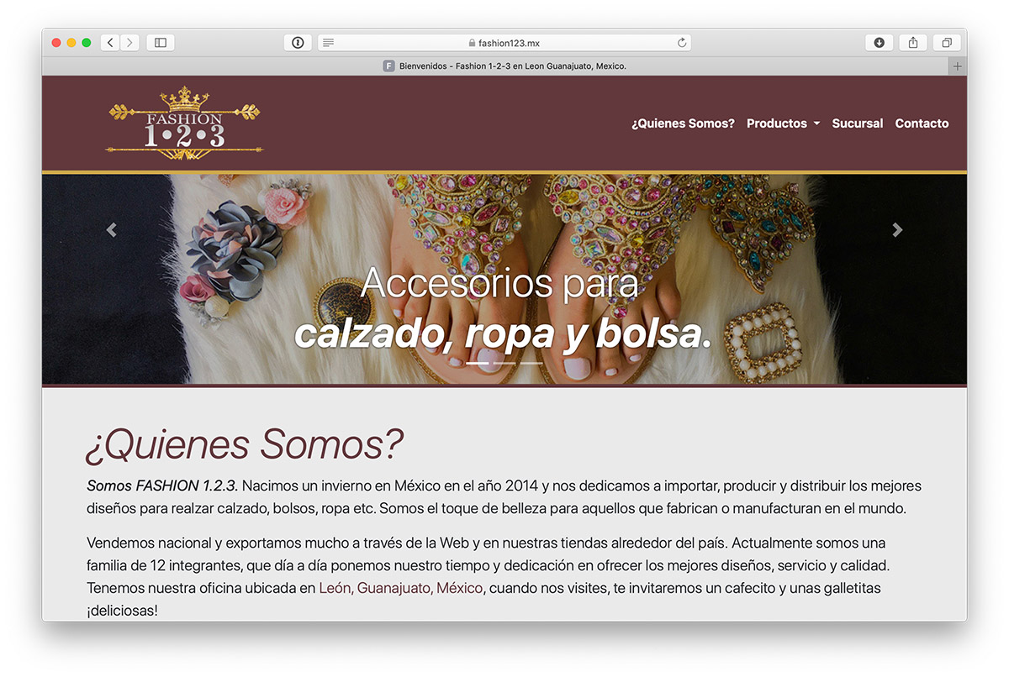Open the Share button in toolbar

pos(913,43)
